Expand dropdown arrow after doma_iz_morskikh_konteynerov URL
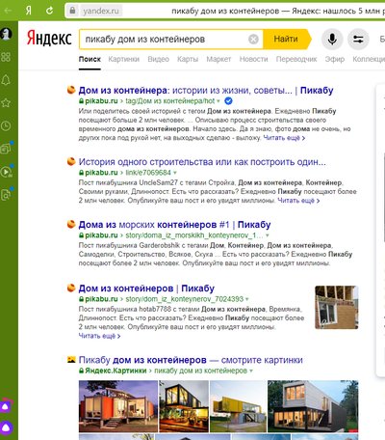This screenshot has height=440, width=385. click(x=268, y=235)
